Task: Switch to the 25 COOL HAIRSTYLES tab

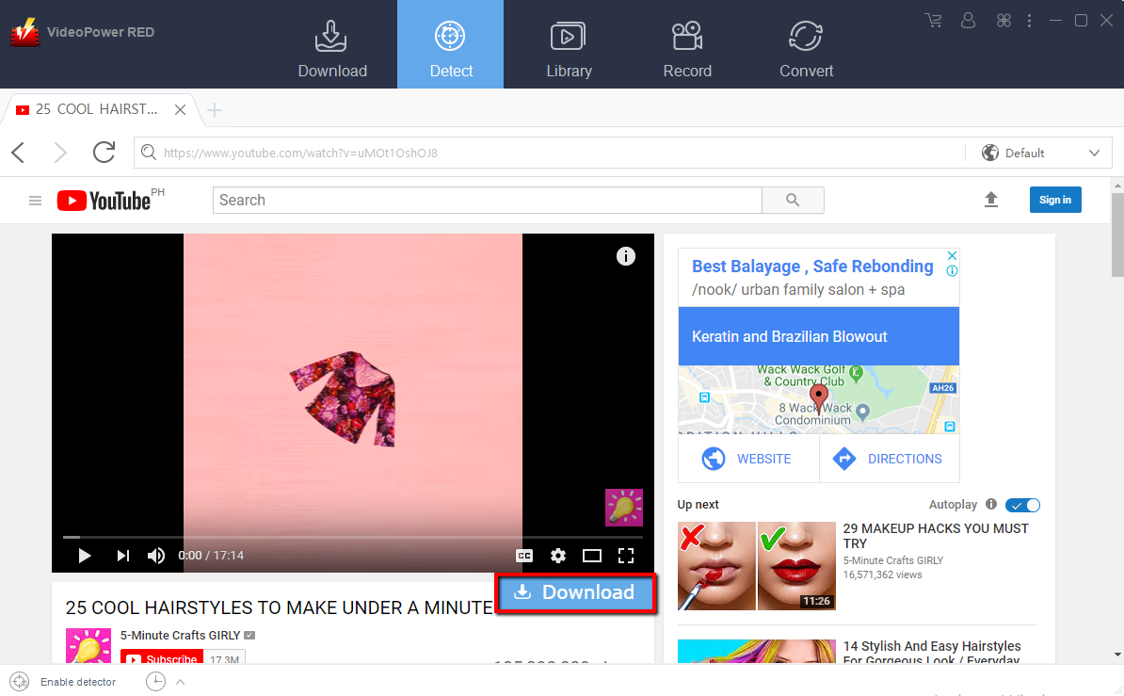Action: [x=94, y=109]
